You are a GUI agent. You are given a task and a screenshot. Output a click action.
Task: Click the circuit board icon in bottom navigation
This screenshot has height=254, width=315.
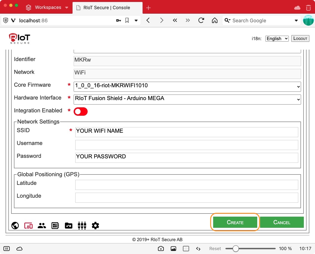(55, 226)
